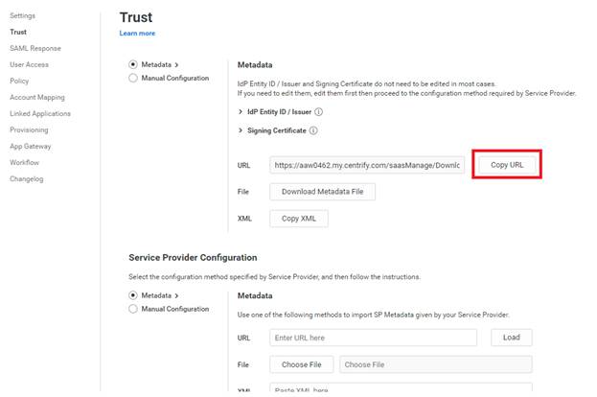Image resolution: width=597 pixels, height=397 pixels.
Task: Choose Manual Configuration under Service Provider Configuration
Action: 133,309
